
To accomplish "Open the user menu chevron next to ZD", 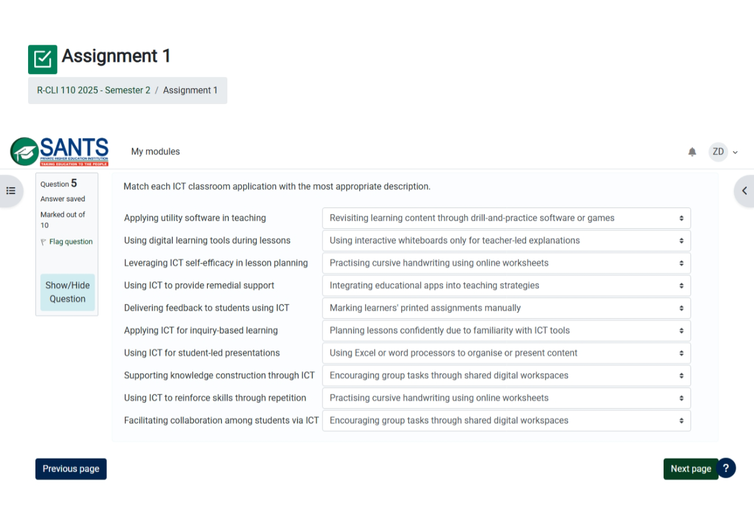I will (735, 152).
